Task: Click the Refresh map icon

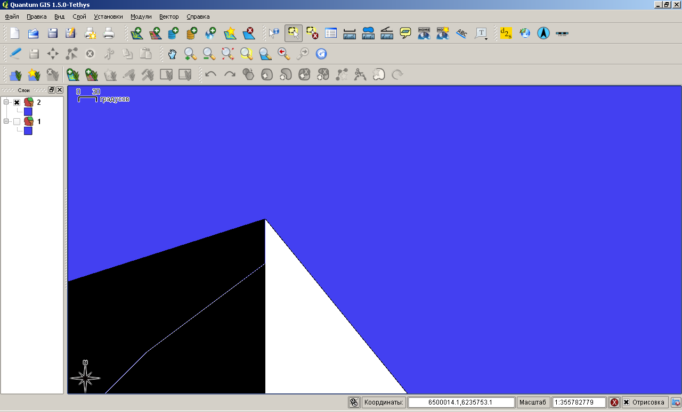Action: point(321,54)
